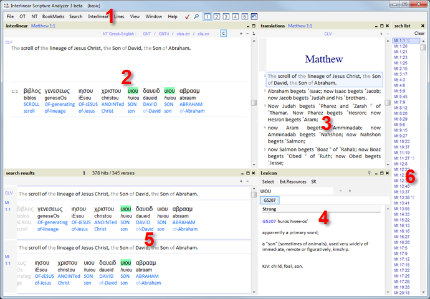Viewport: 430px width, 299px height.
Task: Click the pin icon on Lexicon panel
Action: tap(370, 172)
